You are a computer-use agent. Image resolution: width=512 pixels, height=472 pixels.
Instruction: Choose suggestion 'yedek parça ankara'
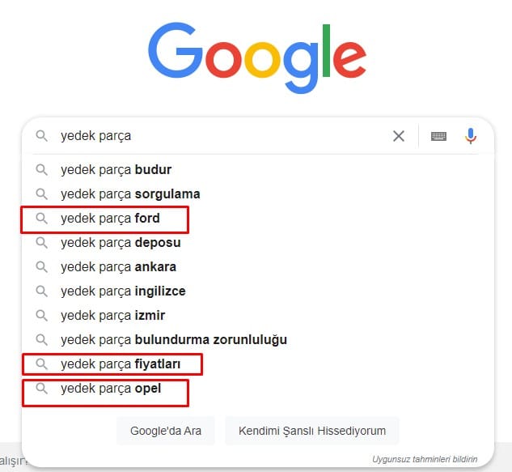tap(258, 266)
